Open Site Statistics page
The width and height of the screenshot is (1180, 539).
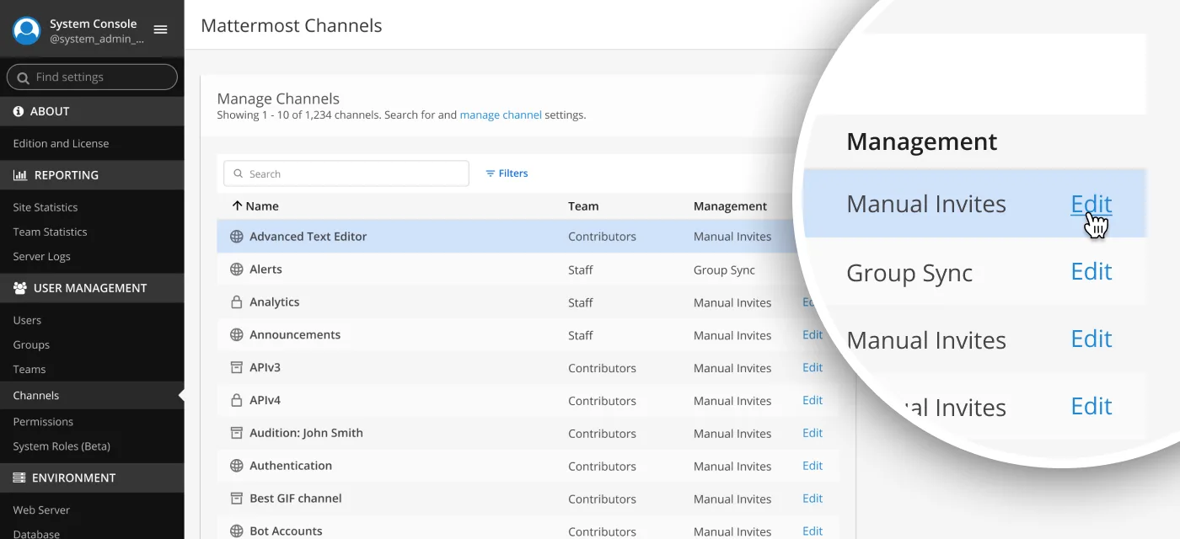46,207
